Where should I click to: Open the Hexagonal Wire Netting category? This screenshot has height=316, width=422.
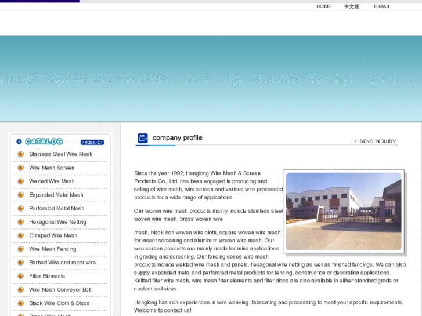click(57, 222)
